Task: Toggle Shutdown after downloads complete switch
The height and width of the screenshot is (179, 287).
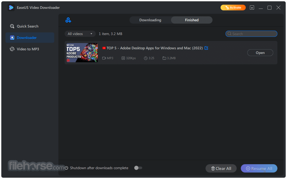Action: pyautogui.click(x=138, y=168)
